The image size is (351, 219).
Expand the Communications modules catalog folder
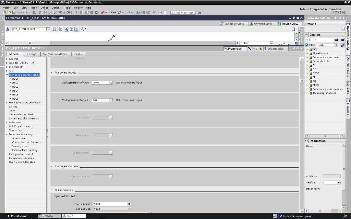click(307, 89)
